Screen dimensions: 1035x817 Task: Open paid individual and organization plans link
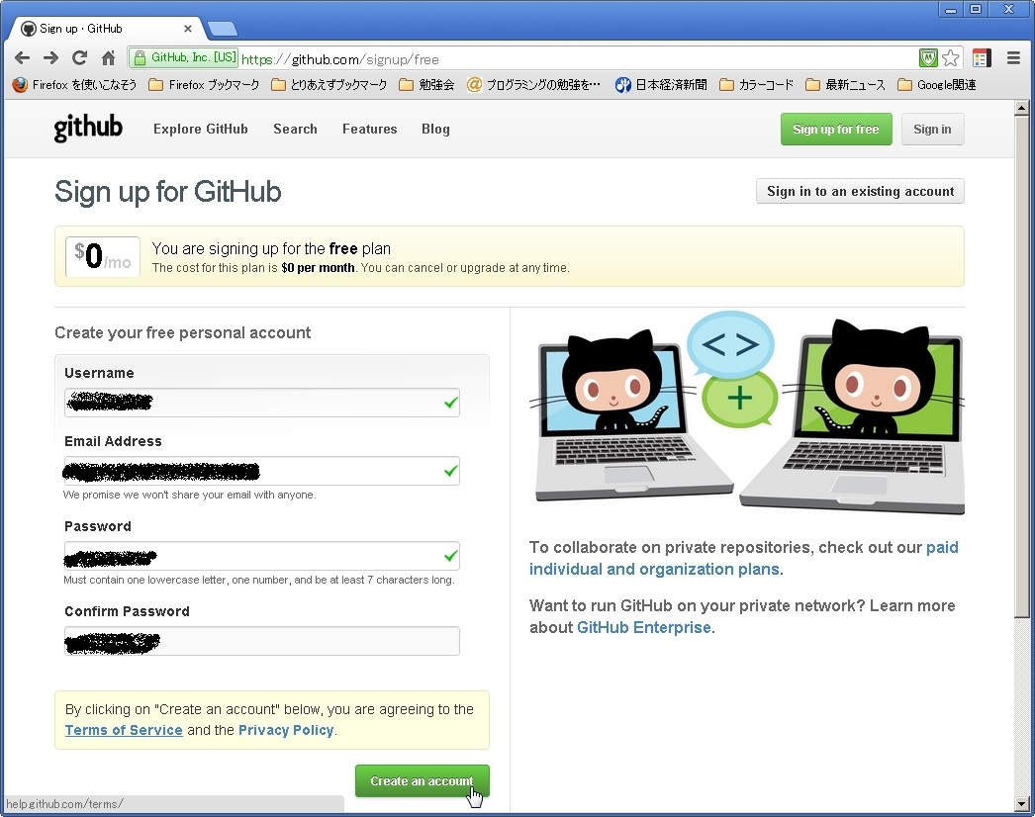[x=743, y=558]
